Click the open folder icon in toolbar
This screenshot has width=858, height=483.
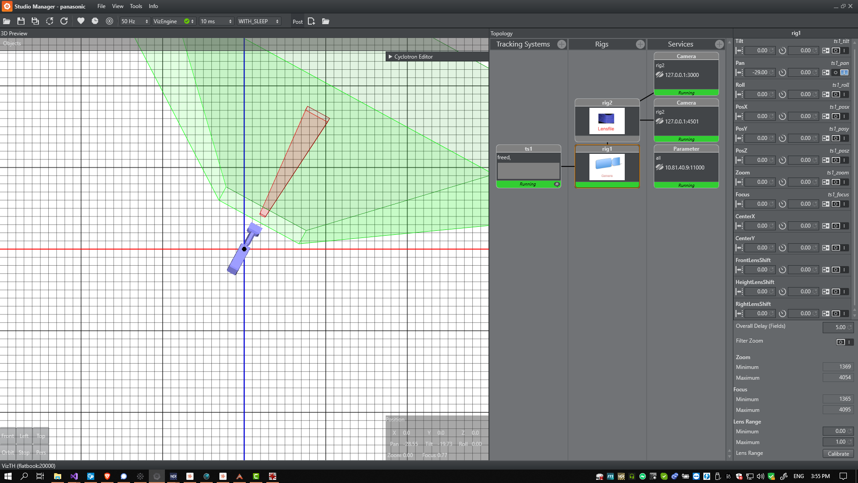coord(7,21)
